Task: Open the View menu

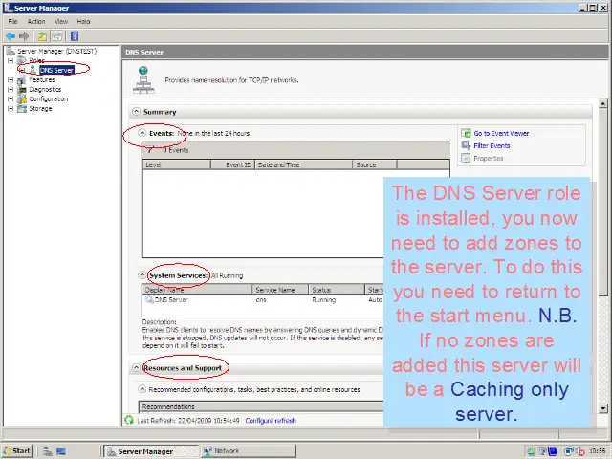Action: pyautogui.click(x=61, y=21)
